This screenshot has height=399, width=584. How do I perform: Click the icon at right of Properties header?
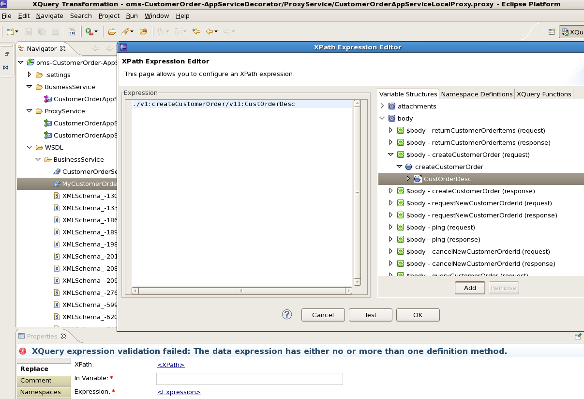[x=578, y=336]
